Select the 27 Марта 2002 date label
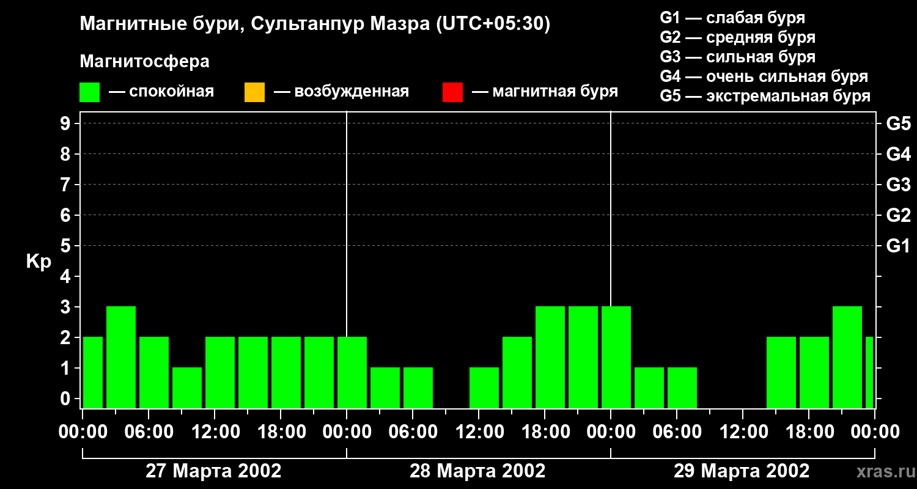This screenshot has height=489, width=917. (213, 471)
